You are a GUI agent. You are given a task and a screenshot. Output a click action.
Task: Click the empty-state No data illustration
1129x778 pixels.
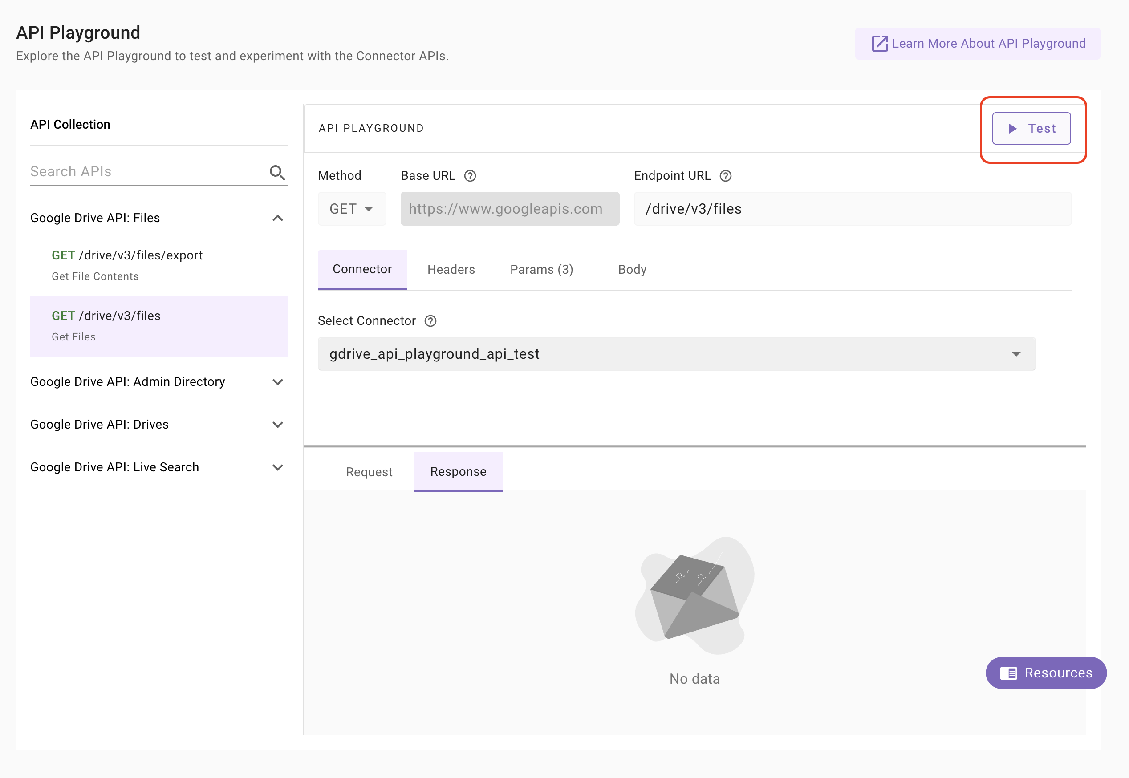[x=694, y=596]
